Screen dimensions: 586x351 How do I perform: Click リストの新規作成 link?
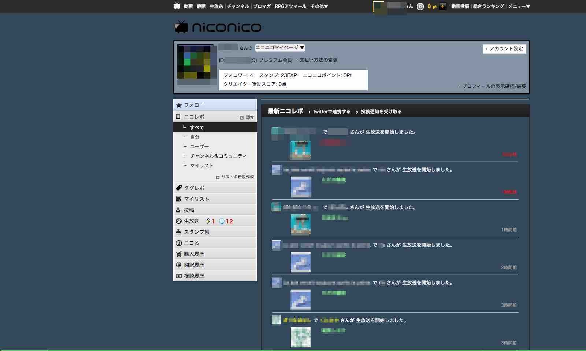coord(237,177)
